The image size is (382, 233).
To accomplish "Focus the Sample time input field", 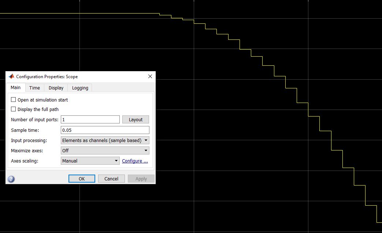I will (105, 130).
